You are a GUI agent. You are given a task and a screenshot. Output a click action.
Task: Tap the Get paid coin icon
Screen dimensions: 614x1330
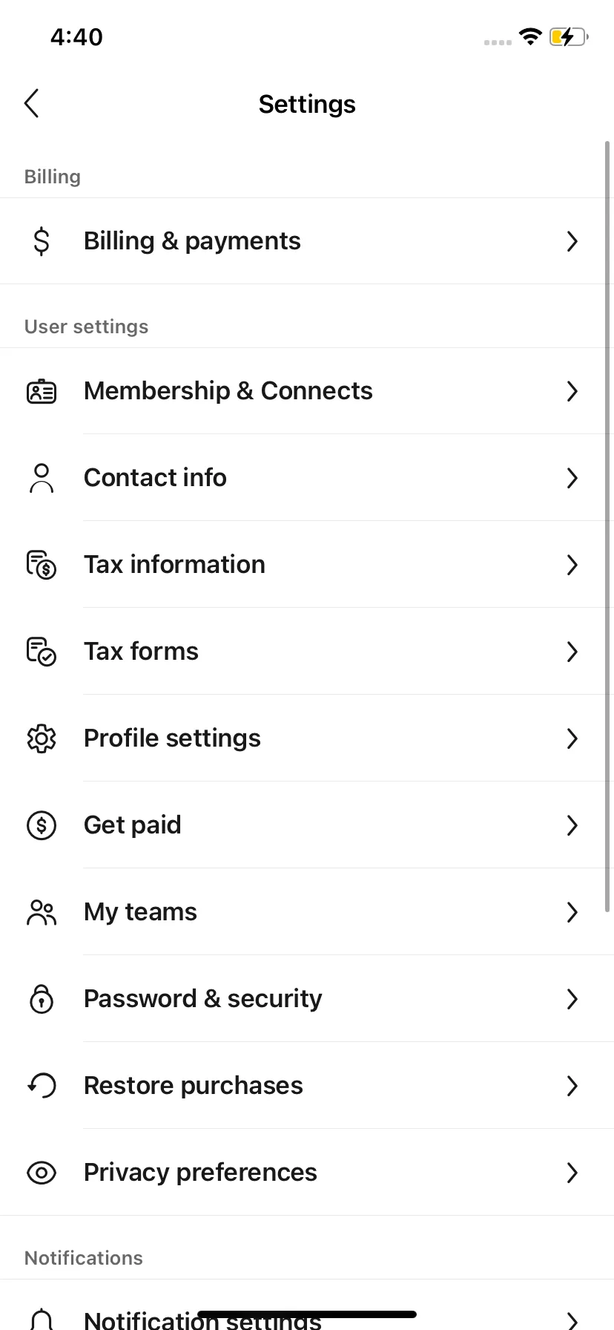[x=42, y=825]
